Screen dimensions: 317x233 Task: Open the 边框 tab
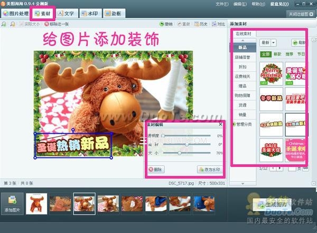114,14
